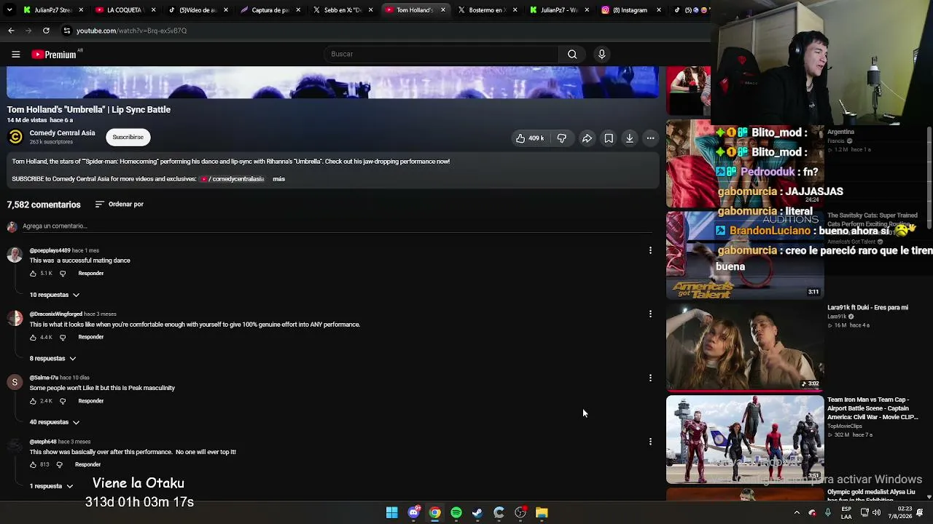Open options menu for @poepplays4489 comment

650,250
